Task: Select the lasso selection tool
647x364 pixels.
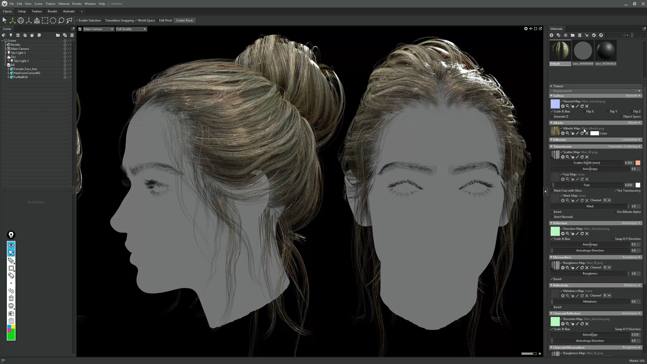Action: [x=61, y=20]
